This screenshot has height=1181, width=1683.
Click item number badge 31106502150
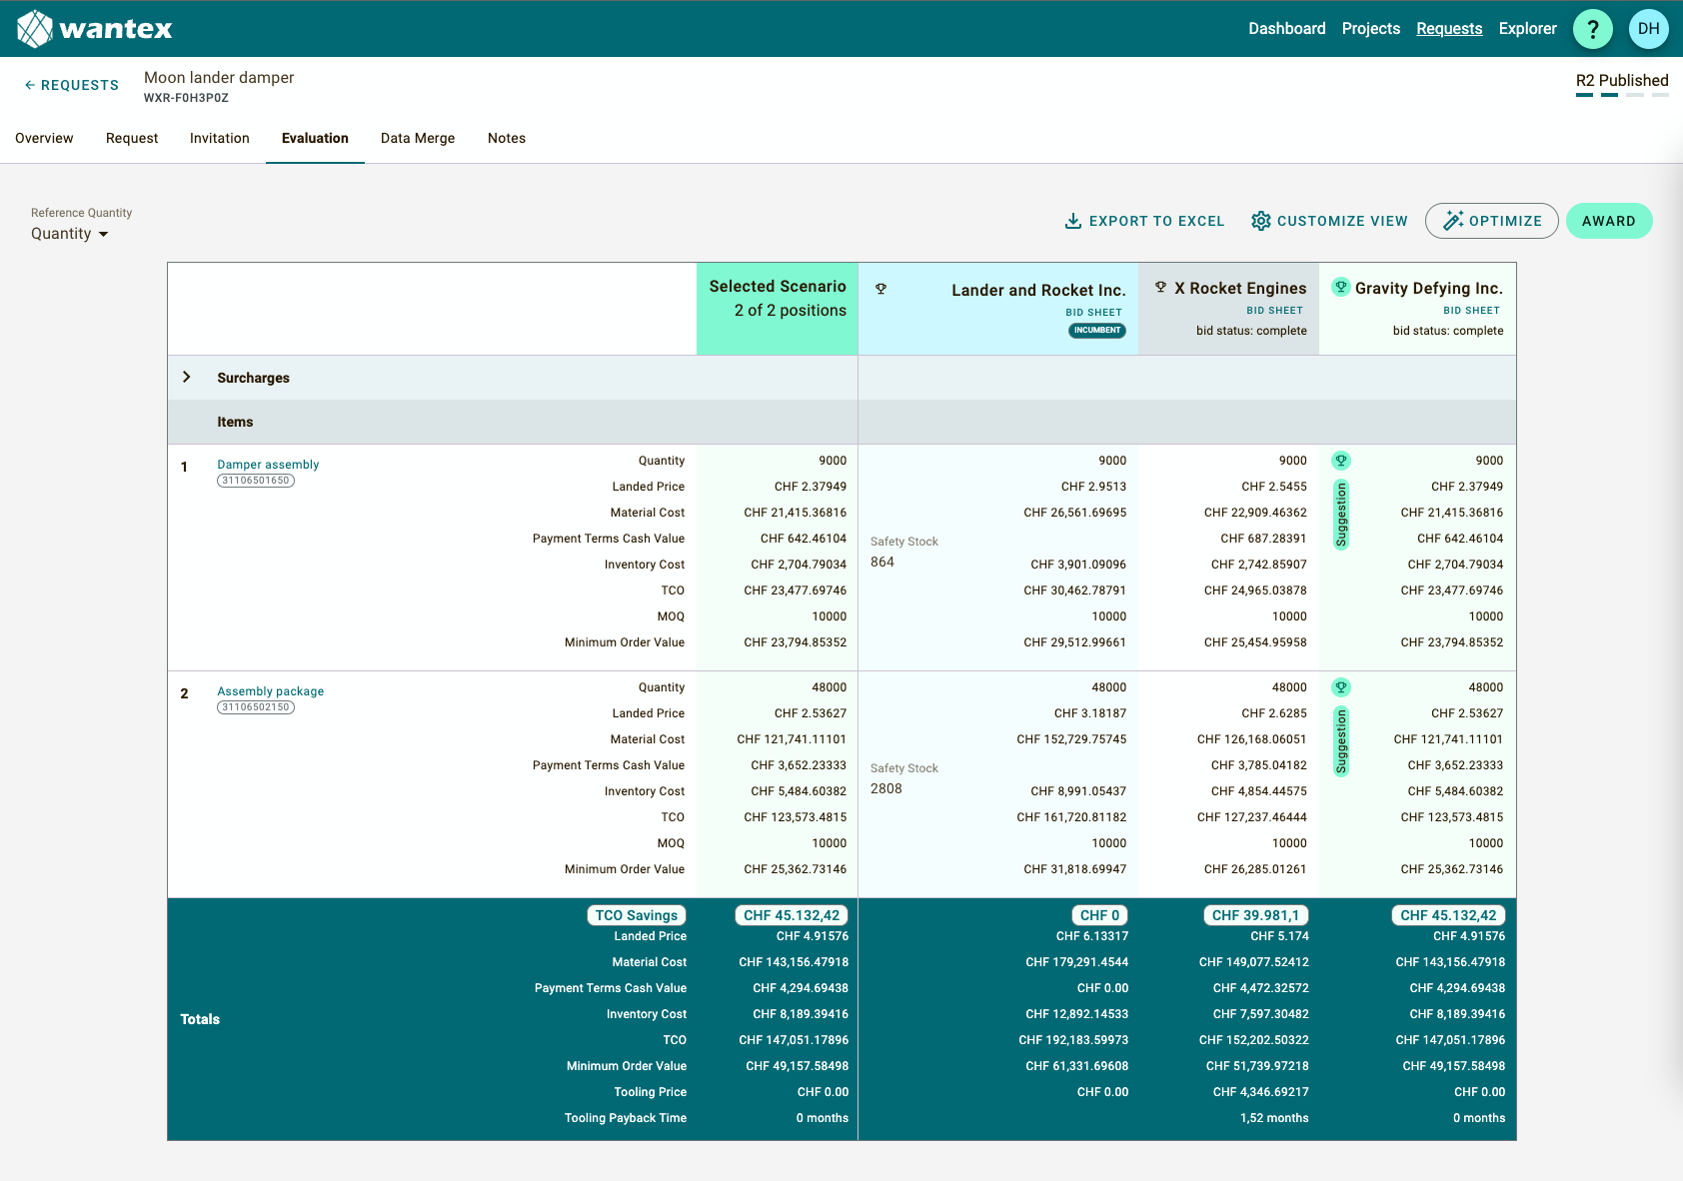pyautogui.click(x=256, y=707)
